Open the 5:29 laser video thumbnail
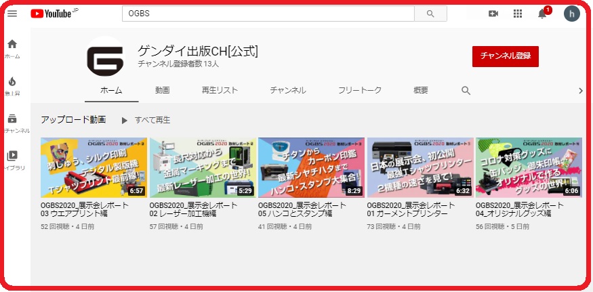The image size is (593, 292). [x=203, y=167]
